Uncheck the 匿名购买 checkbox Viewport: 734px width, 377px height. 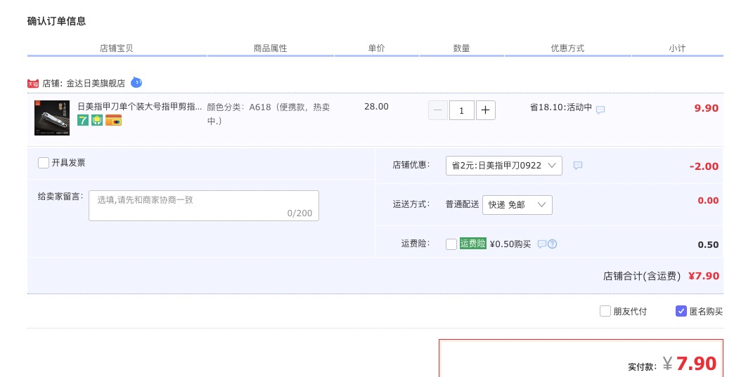tap(681, 311)
